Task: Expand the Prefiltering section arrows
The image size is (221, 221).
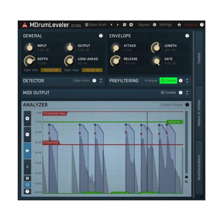Action: (187, 81)
